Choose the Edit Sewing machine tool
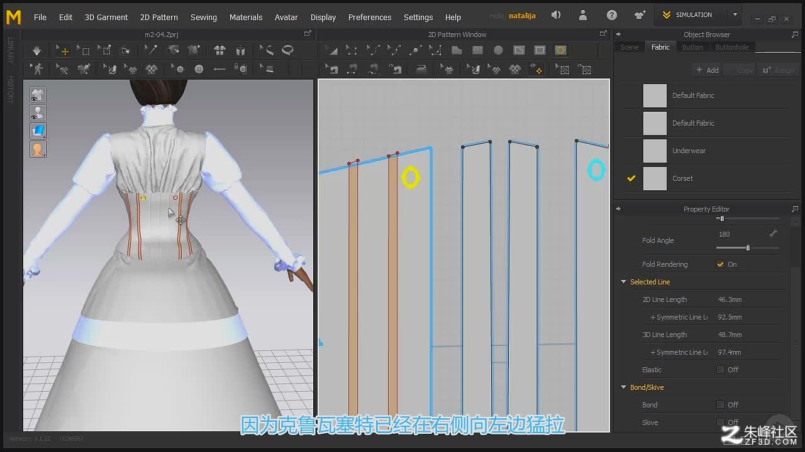Image resolution: width=805 pixels, height=452 pixels. click(331, 69)
